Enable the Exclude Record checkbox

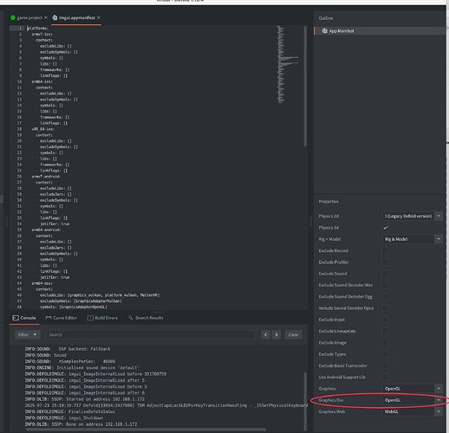[385, 250]
